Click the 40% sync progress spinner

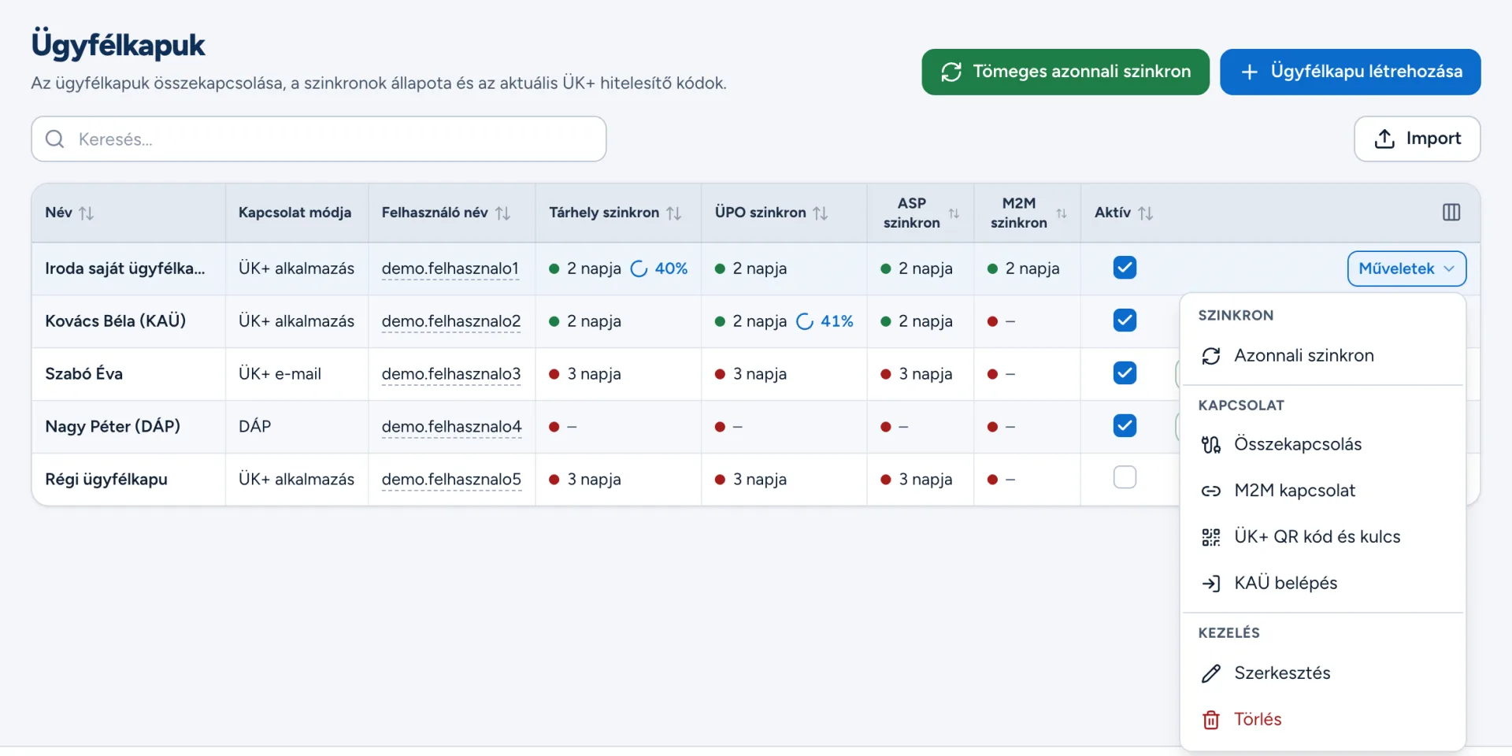(639, 269)
